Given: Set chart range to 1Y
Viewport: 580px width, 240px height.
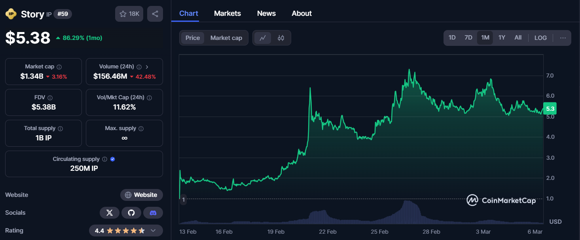Looking at the screenshot, I should click(502, 38).
